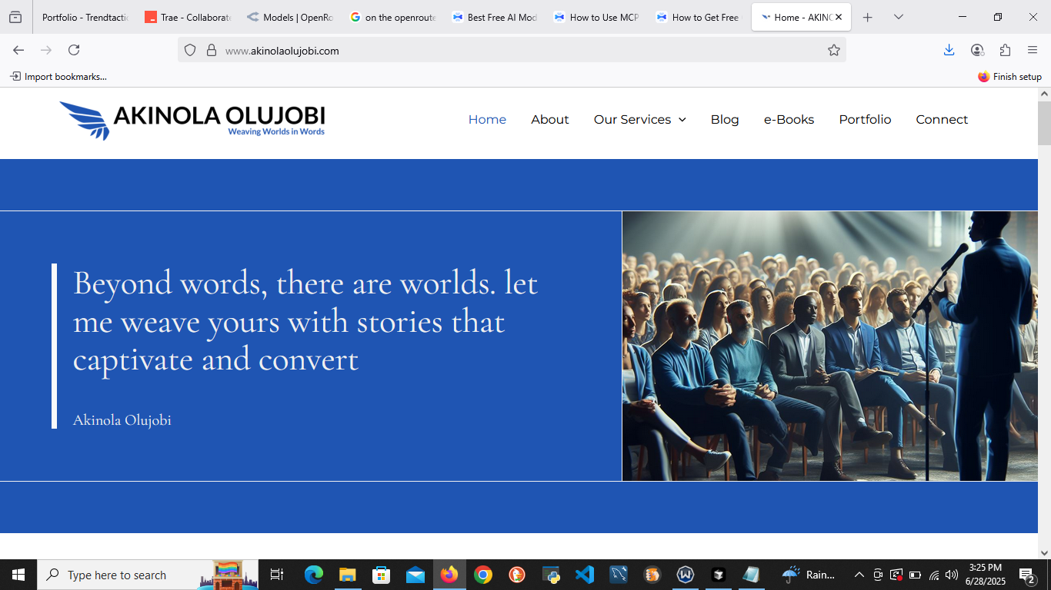Open the Firefox View icon
Image resolution: width=1051 pixels, height=590 pixels.
[15, 17]
